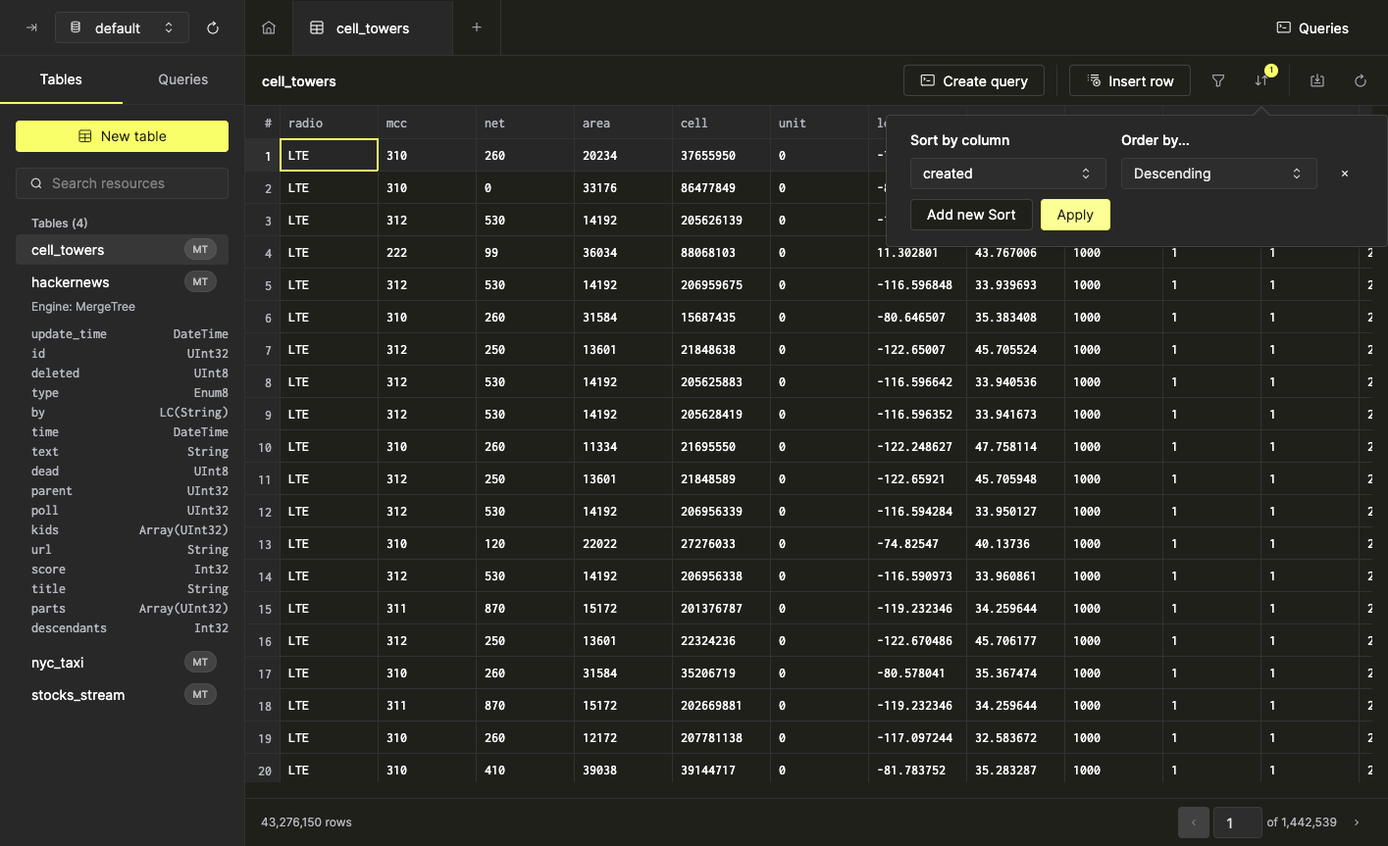Viewport: 1388px width, 846px height.
Task: Go to the next page arrow
Action: (x=1357, y=822)
